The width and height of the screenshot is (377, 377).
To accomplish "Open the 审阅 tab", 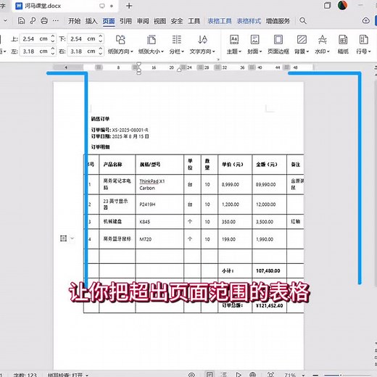I will click(x=143, y=21).
